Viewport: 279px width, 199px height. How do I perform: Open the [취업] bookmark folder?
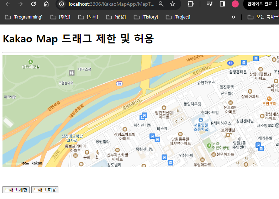click(x=60, y=17)
